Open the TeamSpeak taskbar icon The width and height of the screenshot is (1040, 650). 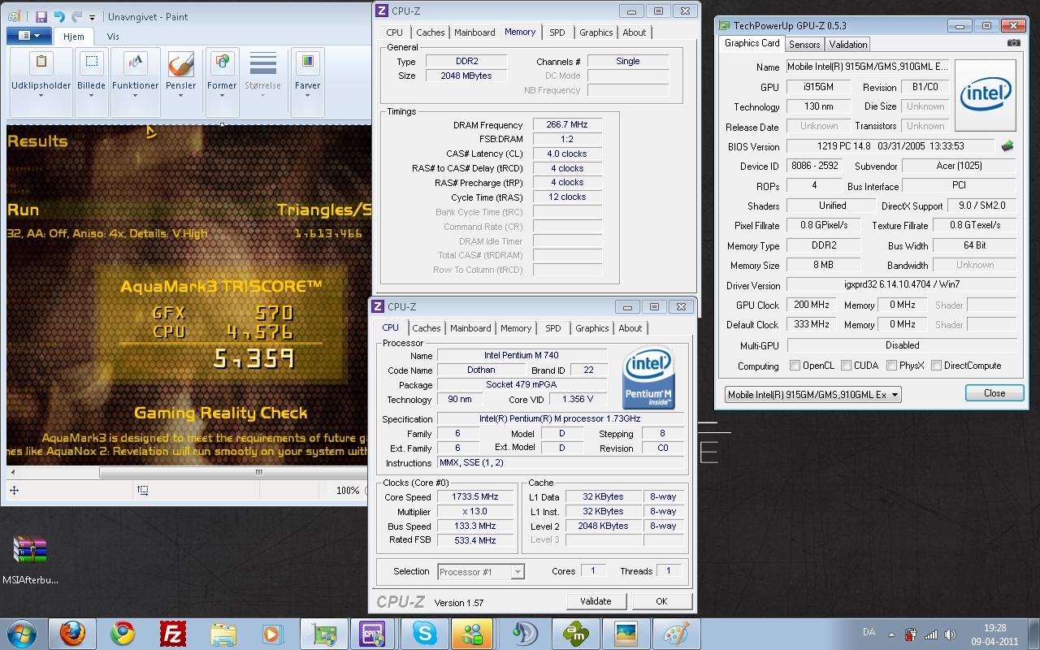coord(525,634)
